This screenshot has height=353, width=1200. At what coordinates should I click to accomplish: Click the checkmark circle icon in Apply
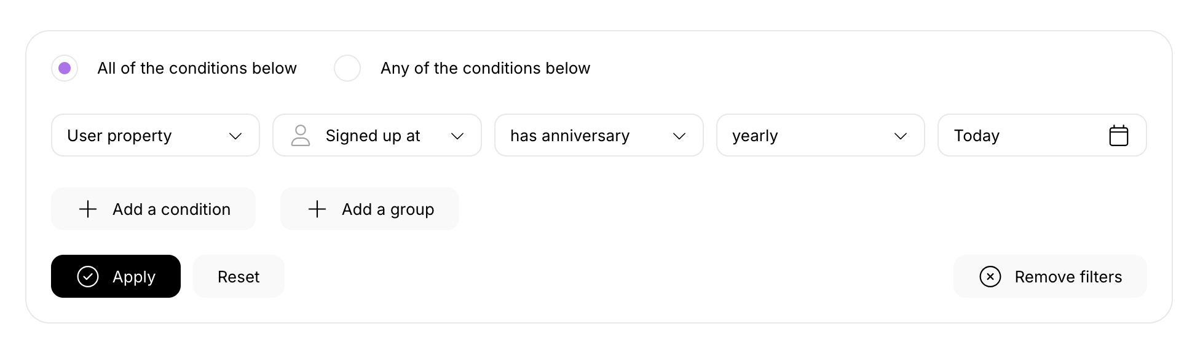click(x=88, y=277)
